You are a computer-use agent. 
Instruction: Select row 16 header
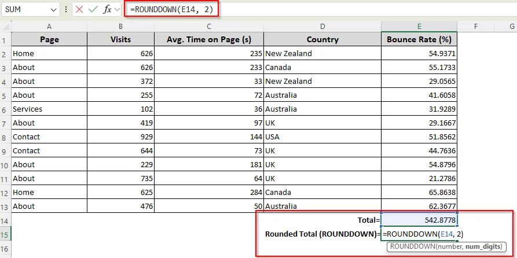tap(5, 248)
